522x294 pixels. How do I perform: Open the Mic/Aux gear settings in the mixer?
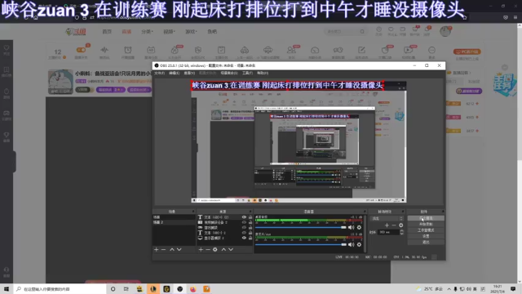coord(359,245)
